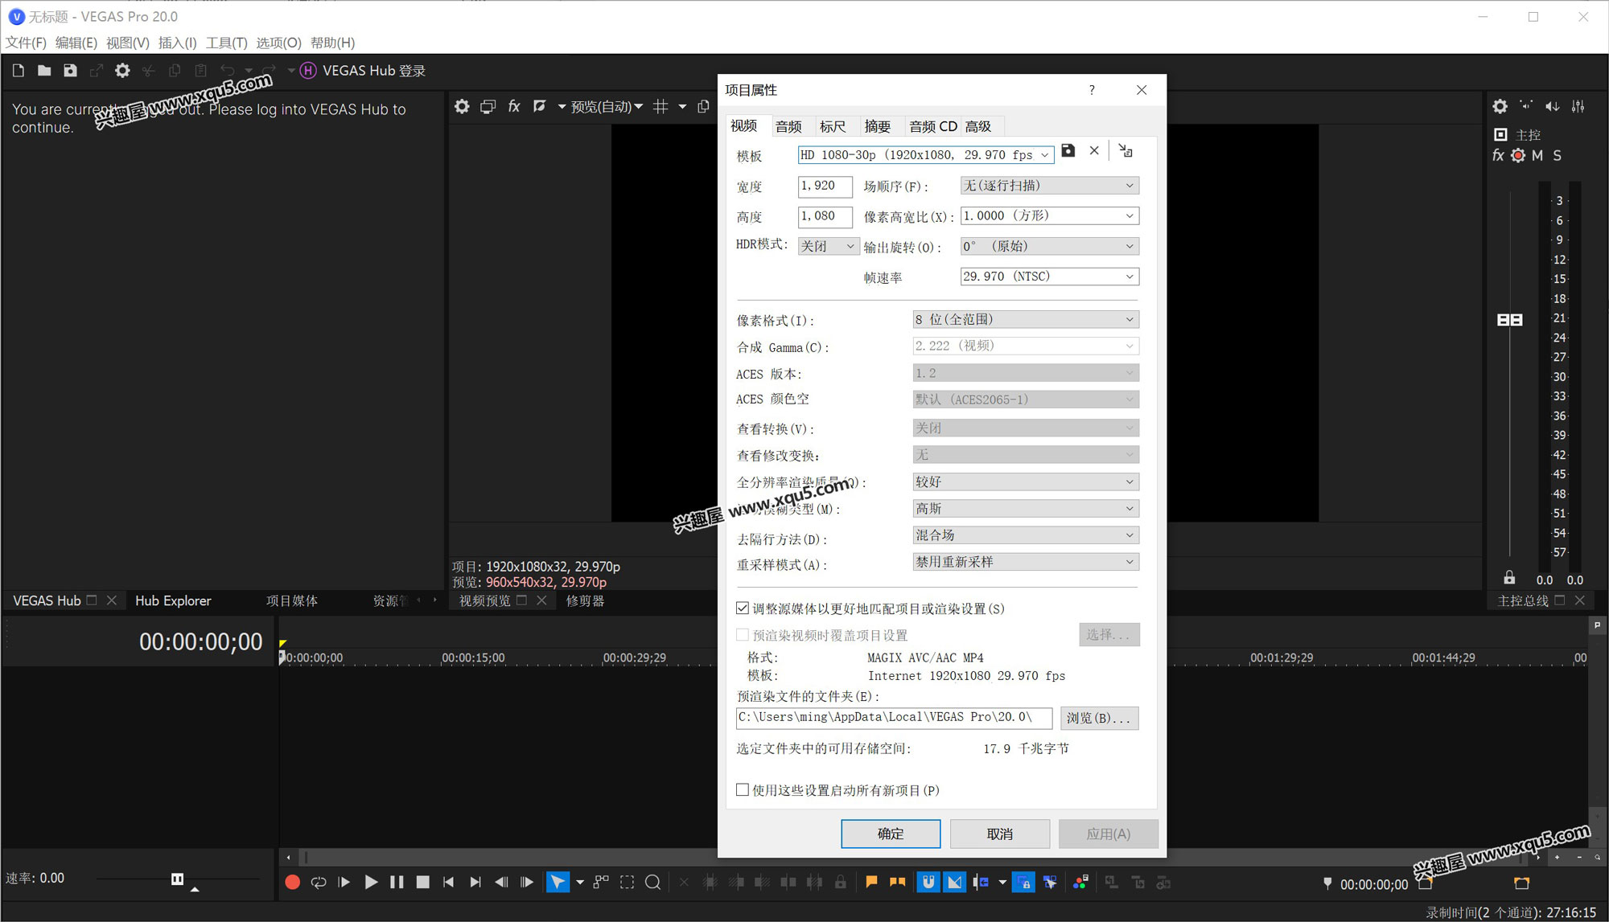This screenshot has width=1609, height=922.
Task: Select the Normal edit arrow tool
Action: tap(557, 883)
